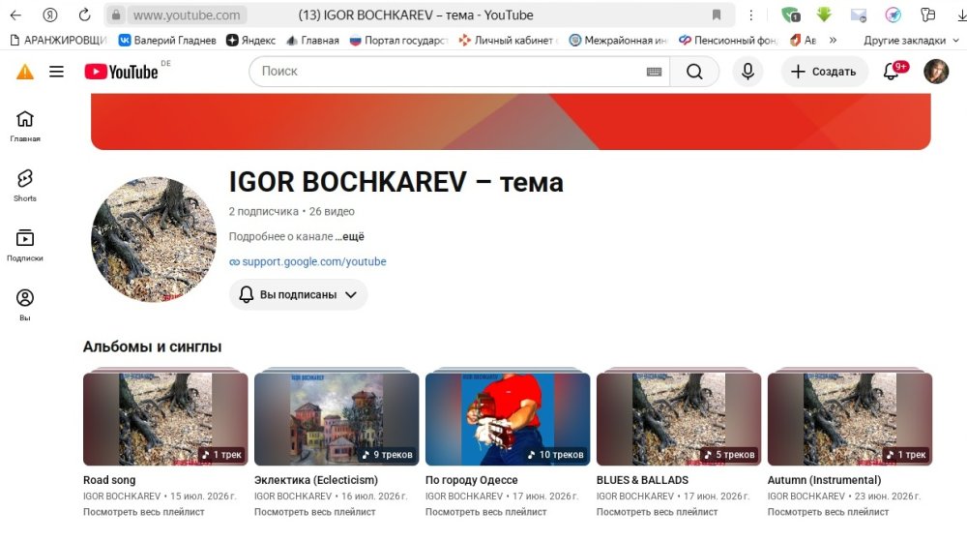View full playlist for Road song
The height and width of the screenshot is (542, 967).
click(144, 512)
